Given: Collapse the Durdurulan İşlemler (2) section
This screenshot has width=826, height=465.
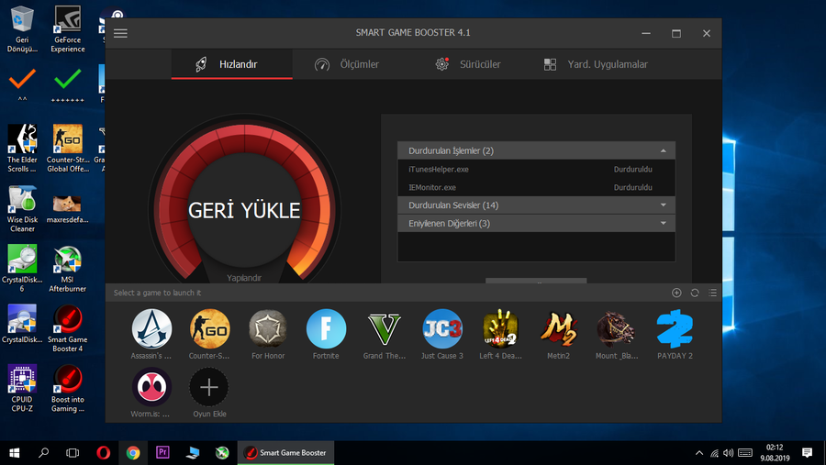Looking at the screenshot, I should pyautogui.click(x=536, y=150).
